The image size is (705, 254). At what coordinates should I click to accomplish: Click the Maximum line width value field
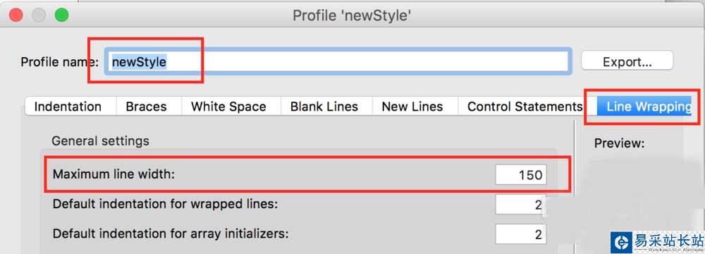point(521,174)
